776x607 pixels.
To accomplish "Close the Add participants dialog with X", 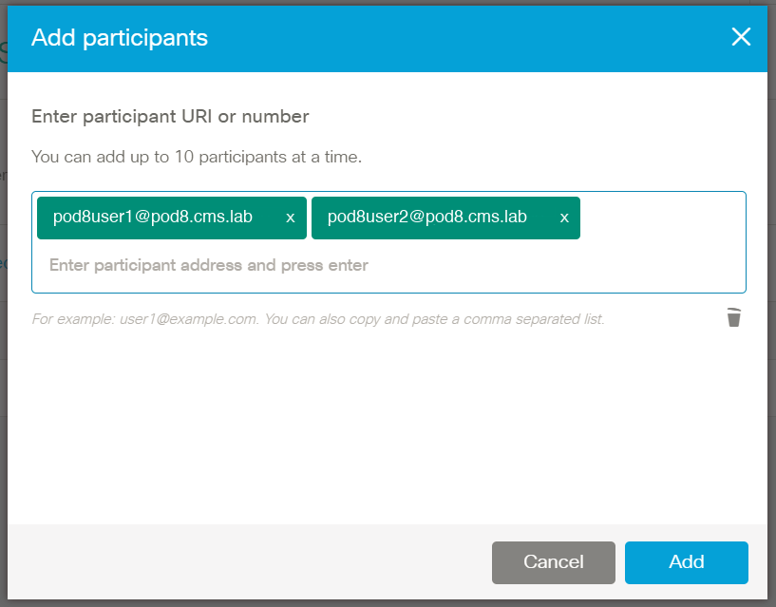I will 741,37.
